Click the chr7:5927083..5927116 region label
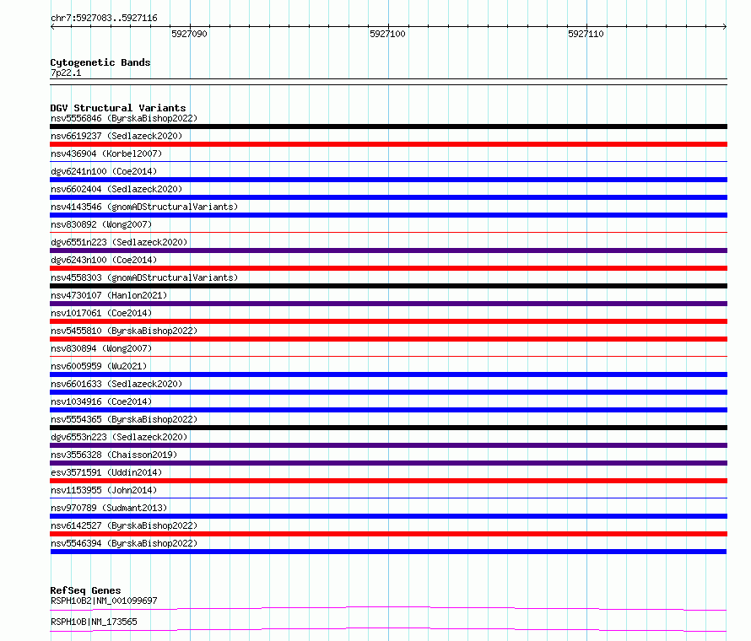This screenshot has height=641, width=751. click(104, 18)
